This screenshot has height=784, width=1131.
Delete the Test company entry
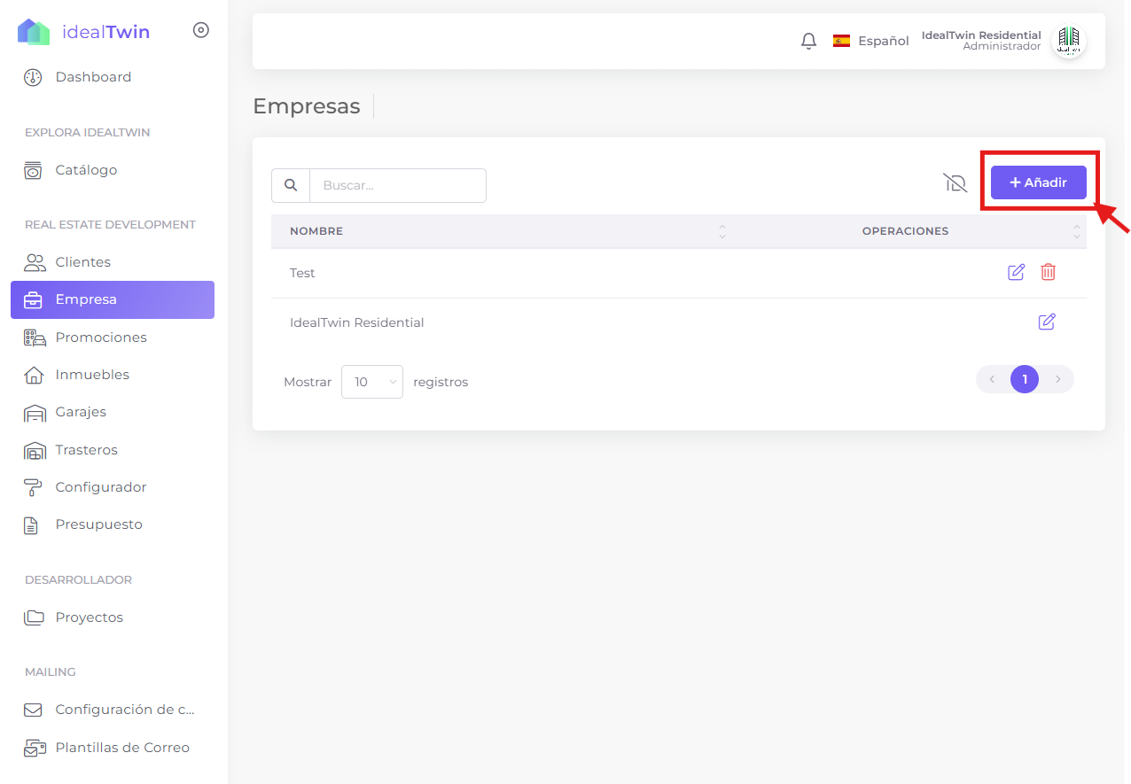point(1048,273)
